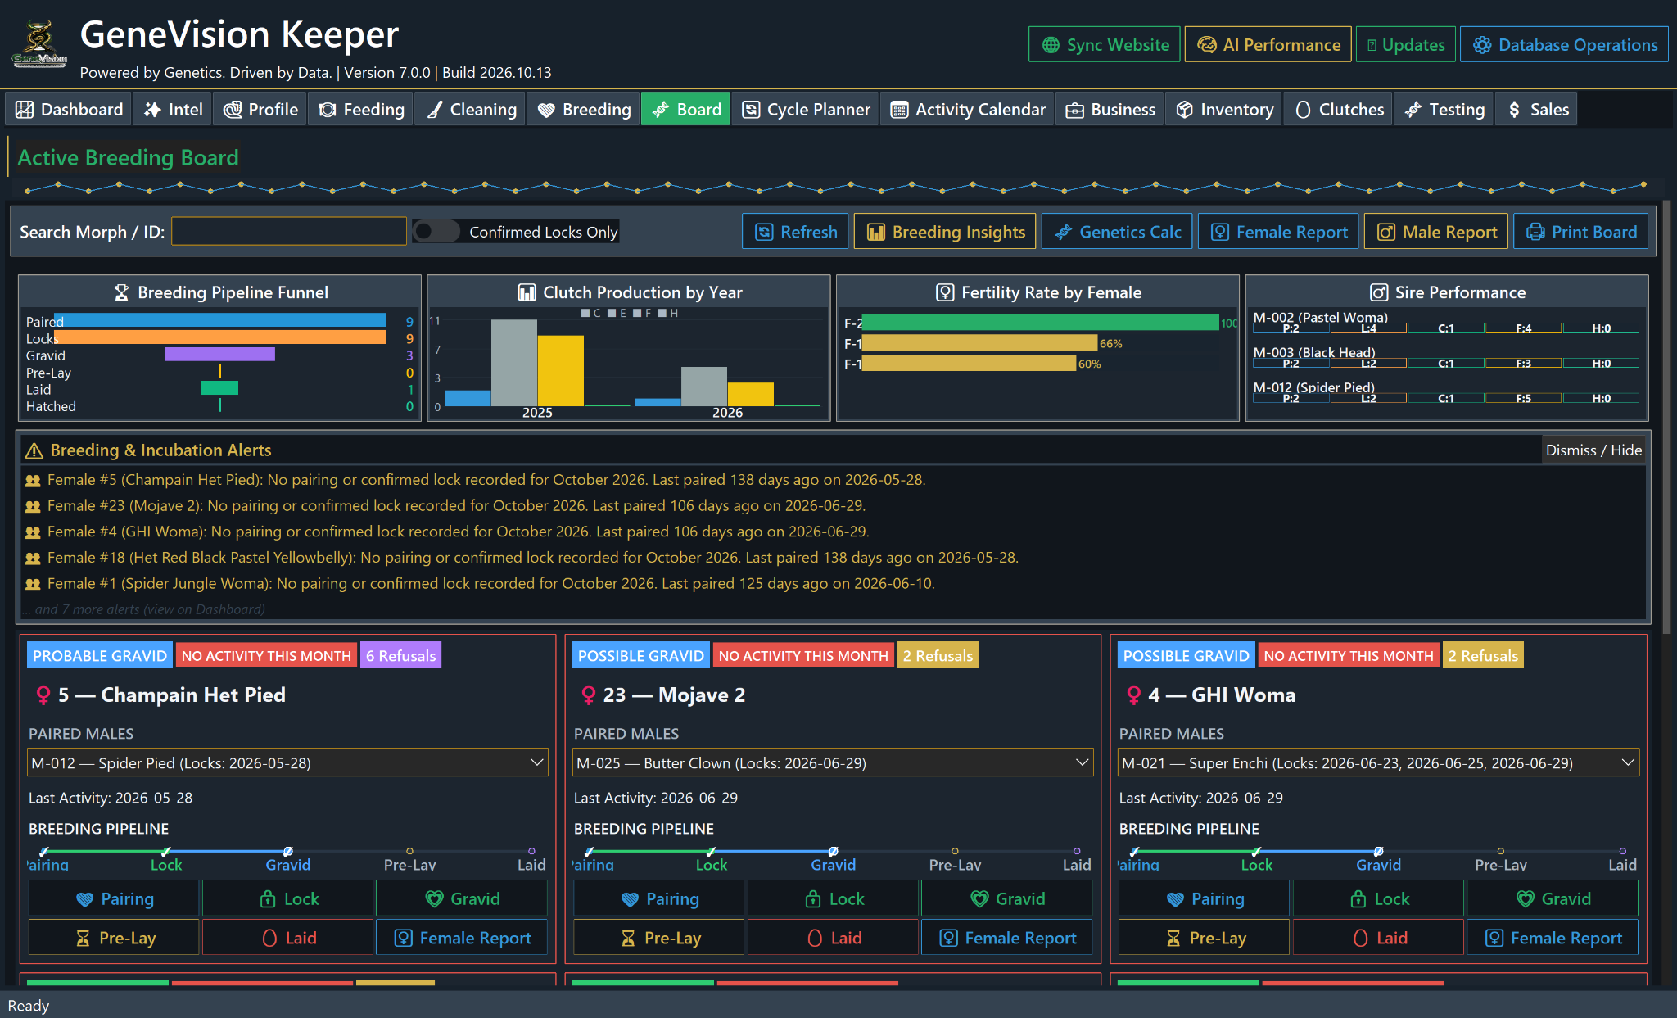The height and width of the screenshot is (1018, 1677).
Task: Click the Sales dollar icon
Action: [1514, 110]
